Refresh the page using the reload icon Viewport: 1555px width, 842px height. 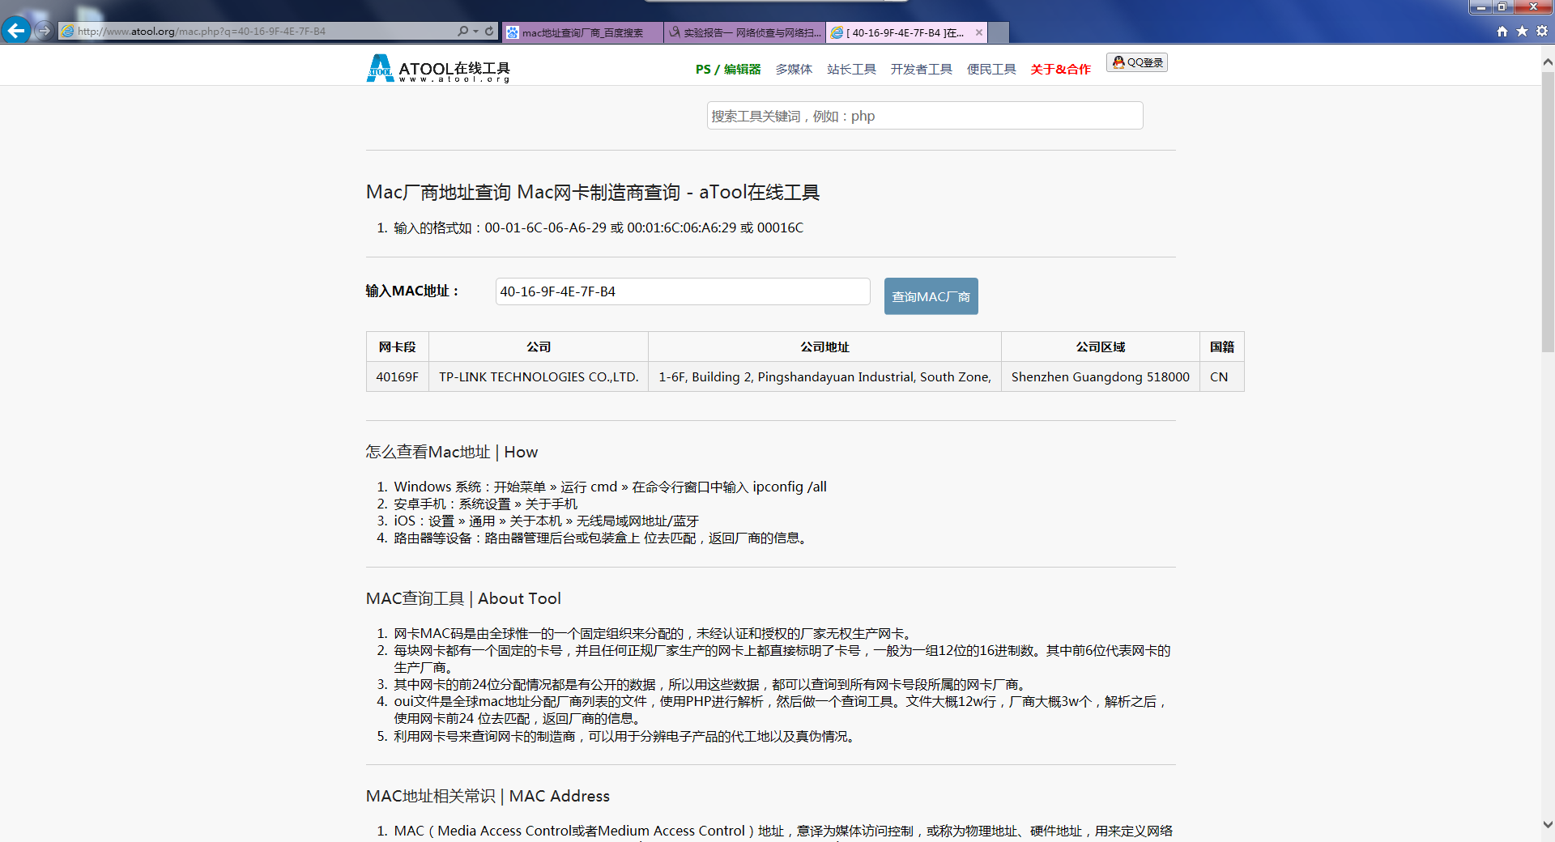[x=489, y=32]
